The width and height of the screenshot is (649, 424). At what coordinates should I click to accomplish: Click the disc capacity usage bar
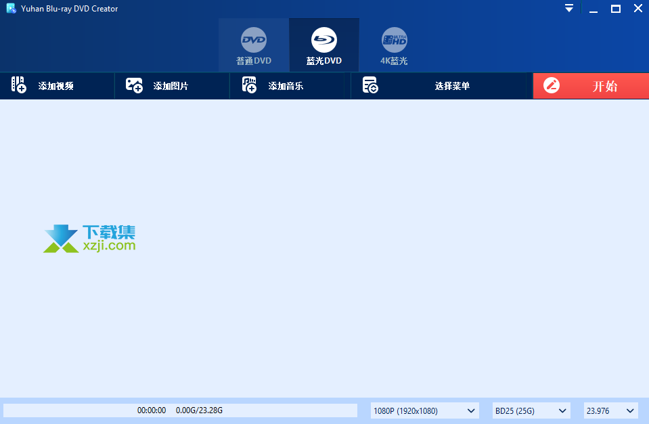[180, 410]
